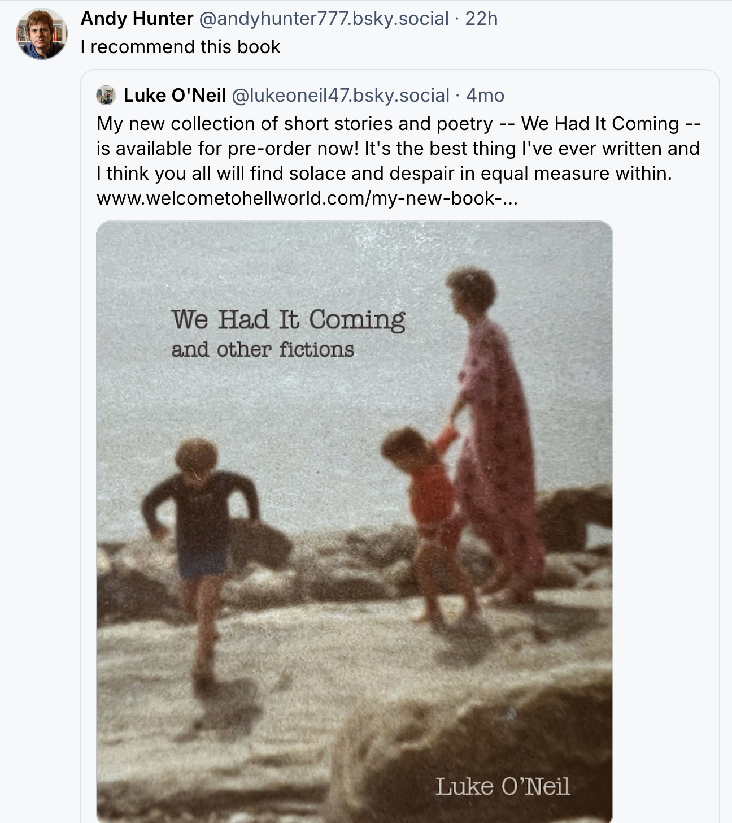This screenshot has width=732, height=823.
Task: Follow the www.welcometohellworld.com link
Action: [x=307, y=198]
